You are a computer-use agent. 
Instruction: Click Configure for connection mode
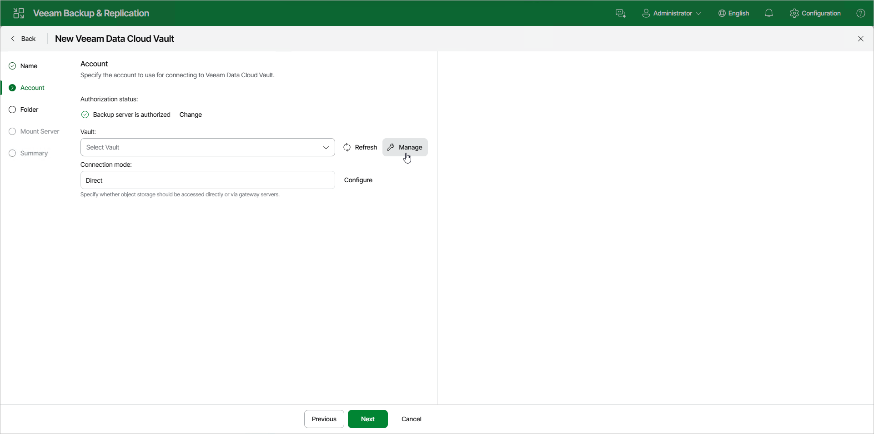pos(358,180)
